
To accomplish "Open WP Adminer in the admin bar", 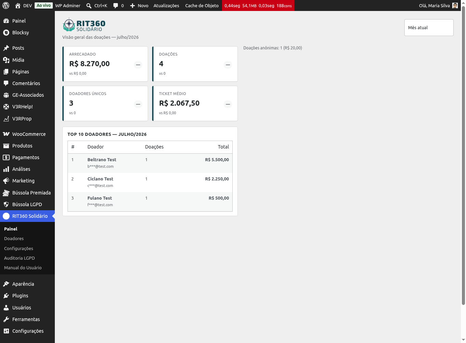I will point(68,6).
